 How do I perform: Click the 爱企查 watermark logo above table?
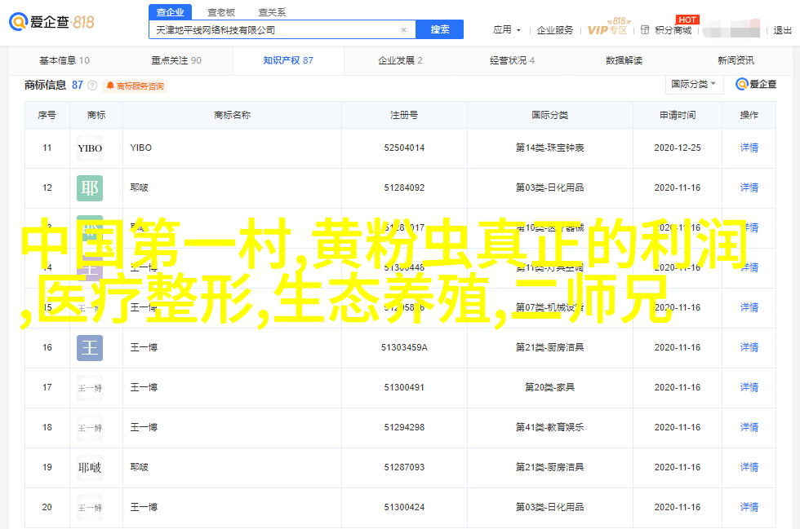(756, 84)
